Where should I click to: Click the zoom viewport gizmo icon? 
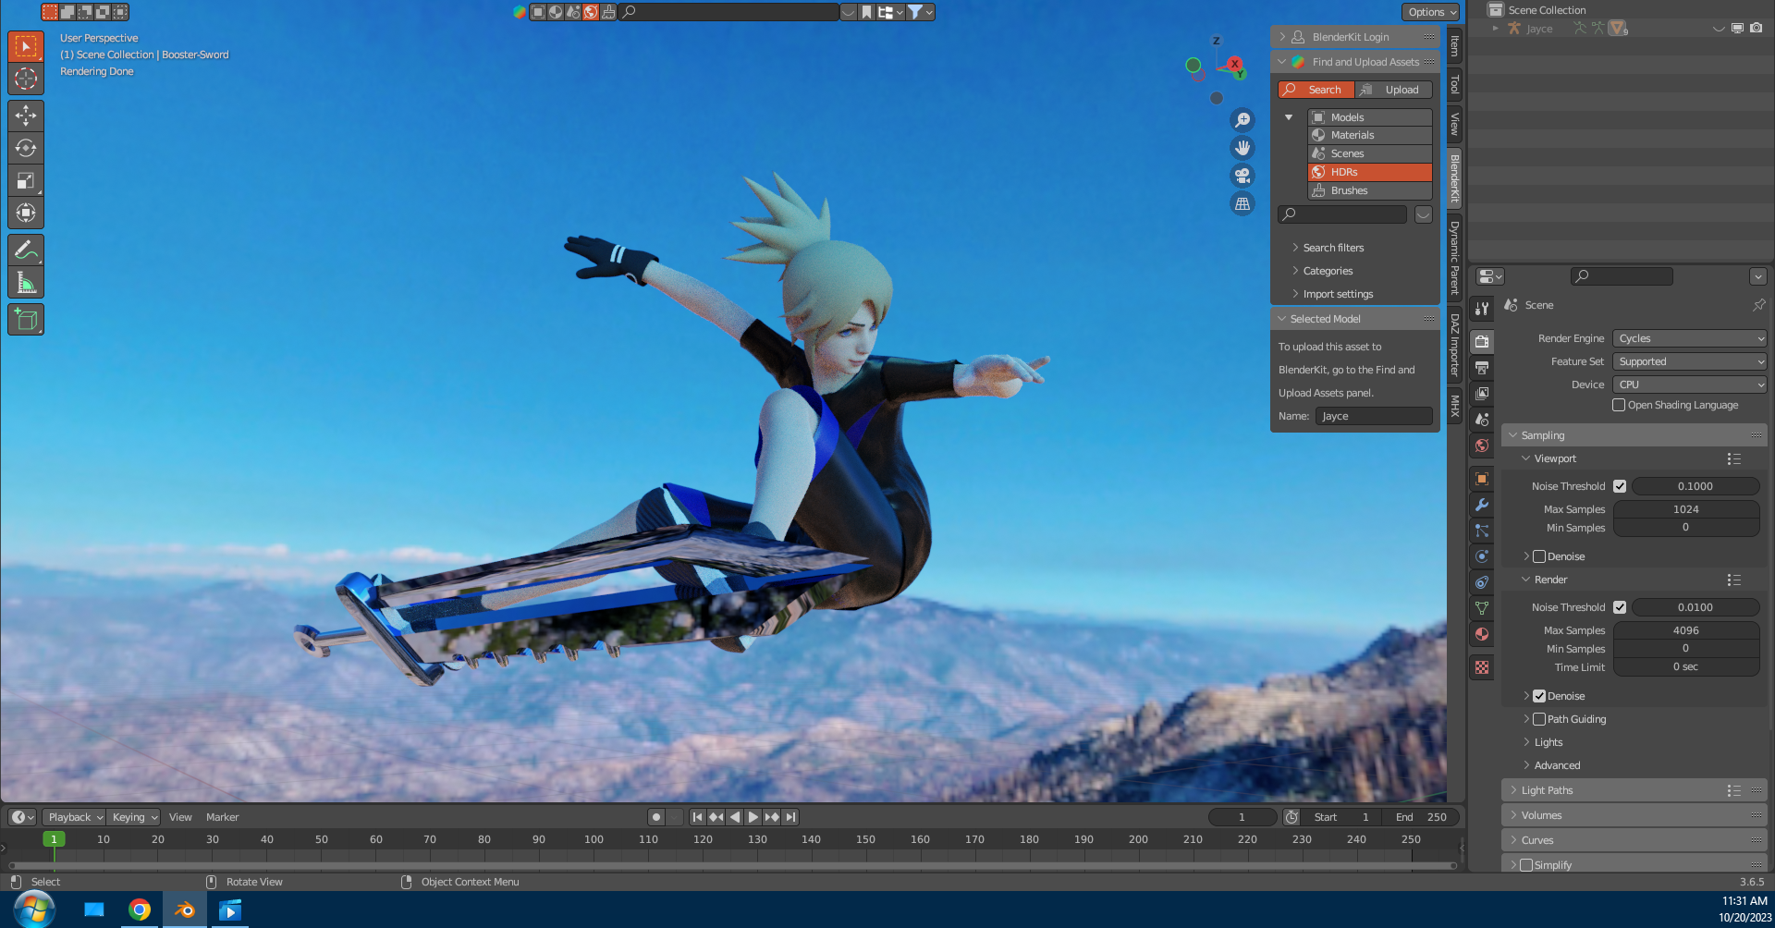point(1242,120)
